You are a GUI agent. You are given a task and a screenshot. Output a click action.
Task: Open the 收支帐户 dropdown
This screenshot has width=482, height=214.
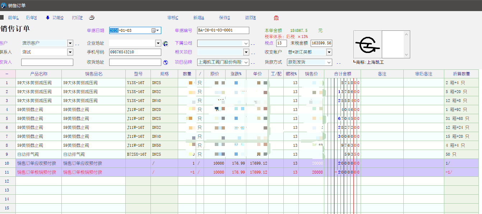(329, 52)
